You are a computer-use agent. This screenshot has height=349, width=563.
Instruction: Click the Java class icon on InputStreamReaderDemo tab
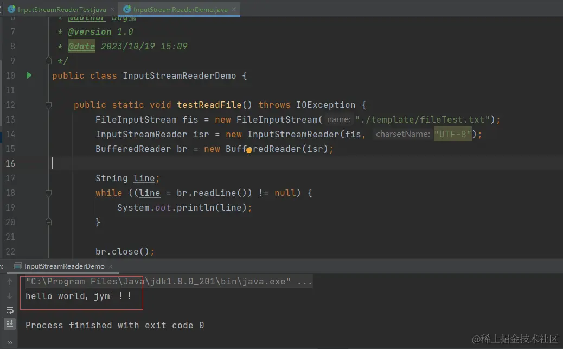tap(127, 9)
